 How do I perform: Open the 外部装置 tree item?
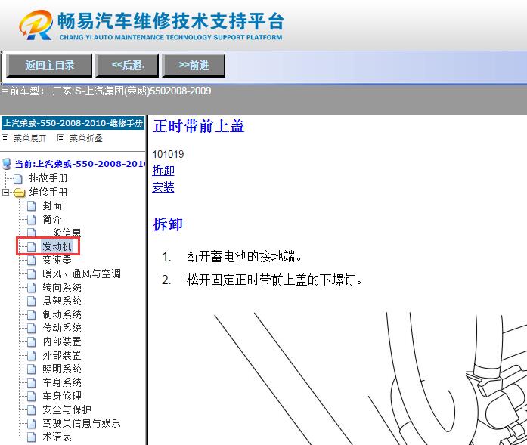click(62, 355)
